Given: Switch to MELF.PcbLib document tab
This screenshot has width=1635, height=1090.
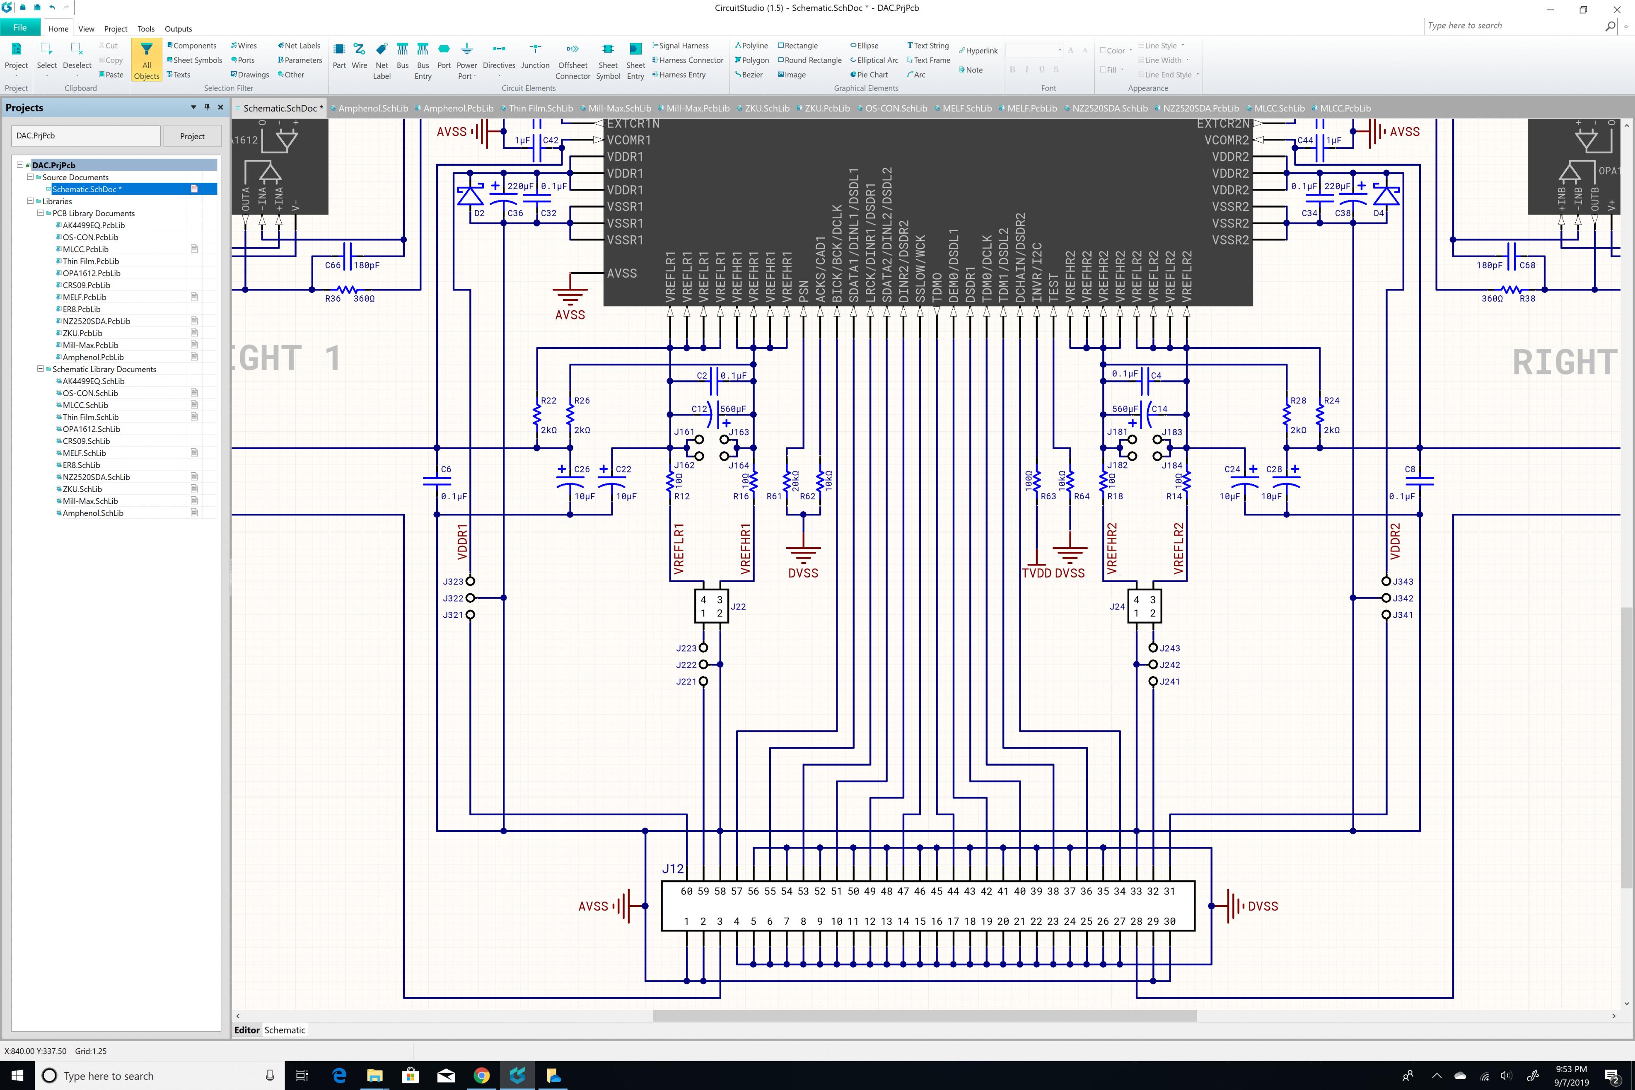Looking at the screenshot, I should [x=1028, y=108].
